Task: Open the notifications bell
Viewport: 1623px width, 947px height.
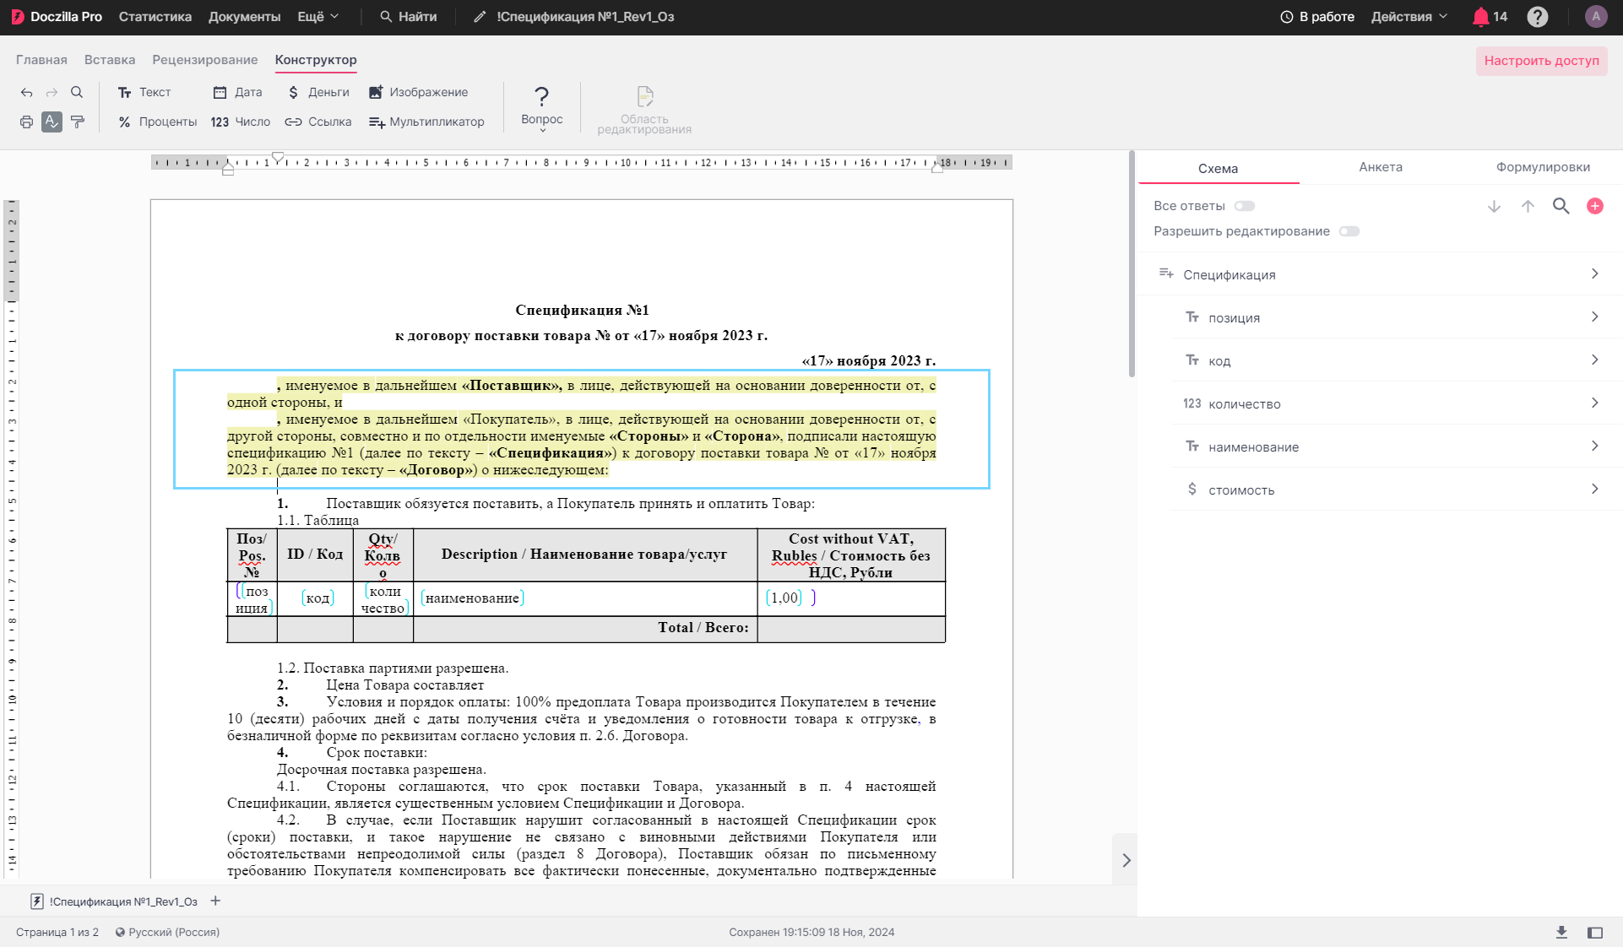Action: click(1490, 17)
